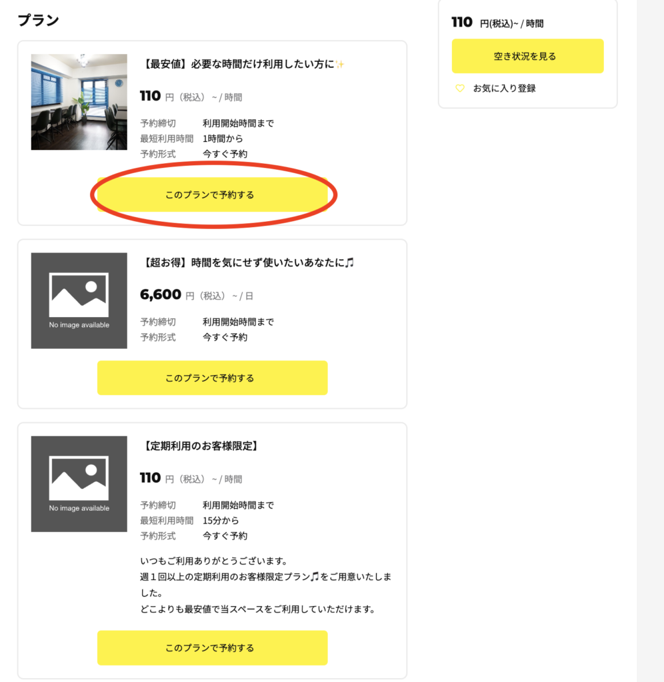Open the room photo thumbnail of 【最安値】 plan
This screenshot has width=664, height=682.
pos(79,102)
